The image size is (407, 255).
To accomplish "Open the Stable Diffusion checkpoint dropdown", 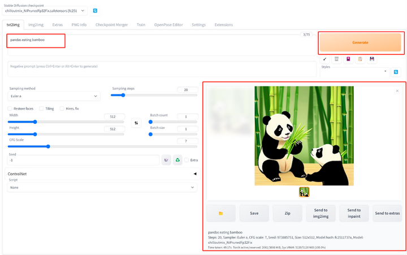I will coord(45,11).
